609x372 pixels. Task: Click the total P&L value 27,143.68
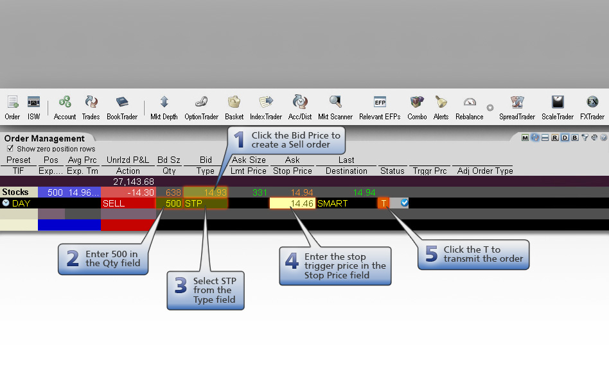pyautogui.click(x=134, y=182)
